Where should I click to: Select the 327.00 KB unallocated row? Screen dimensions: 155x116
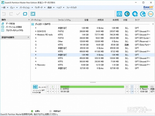[x=93, y=68]
